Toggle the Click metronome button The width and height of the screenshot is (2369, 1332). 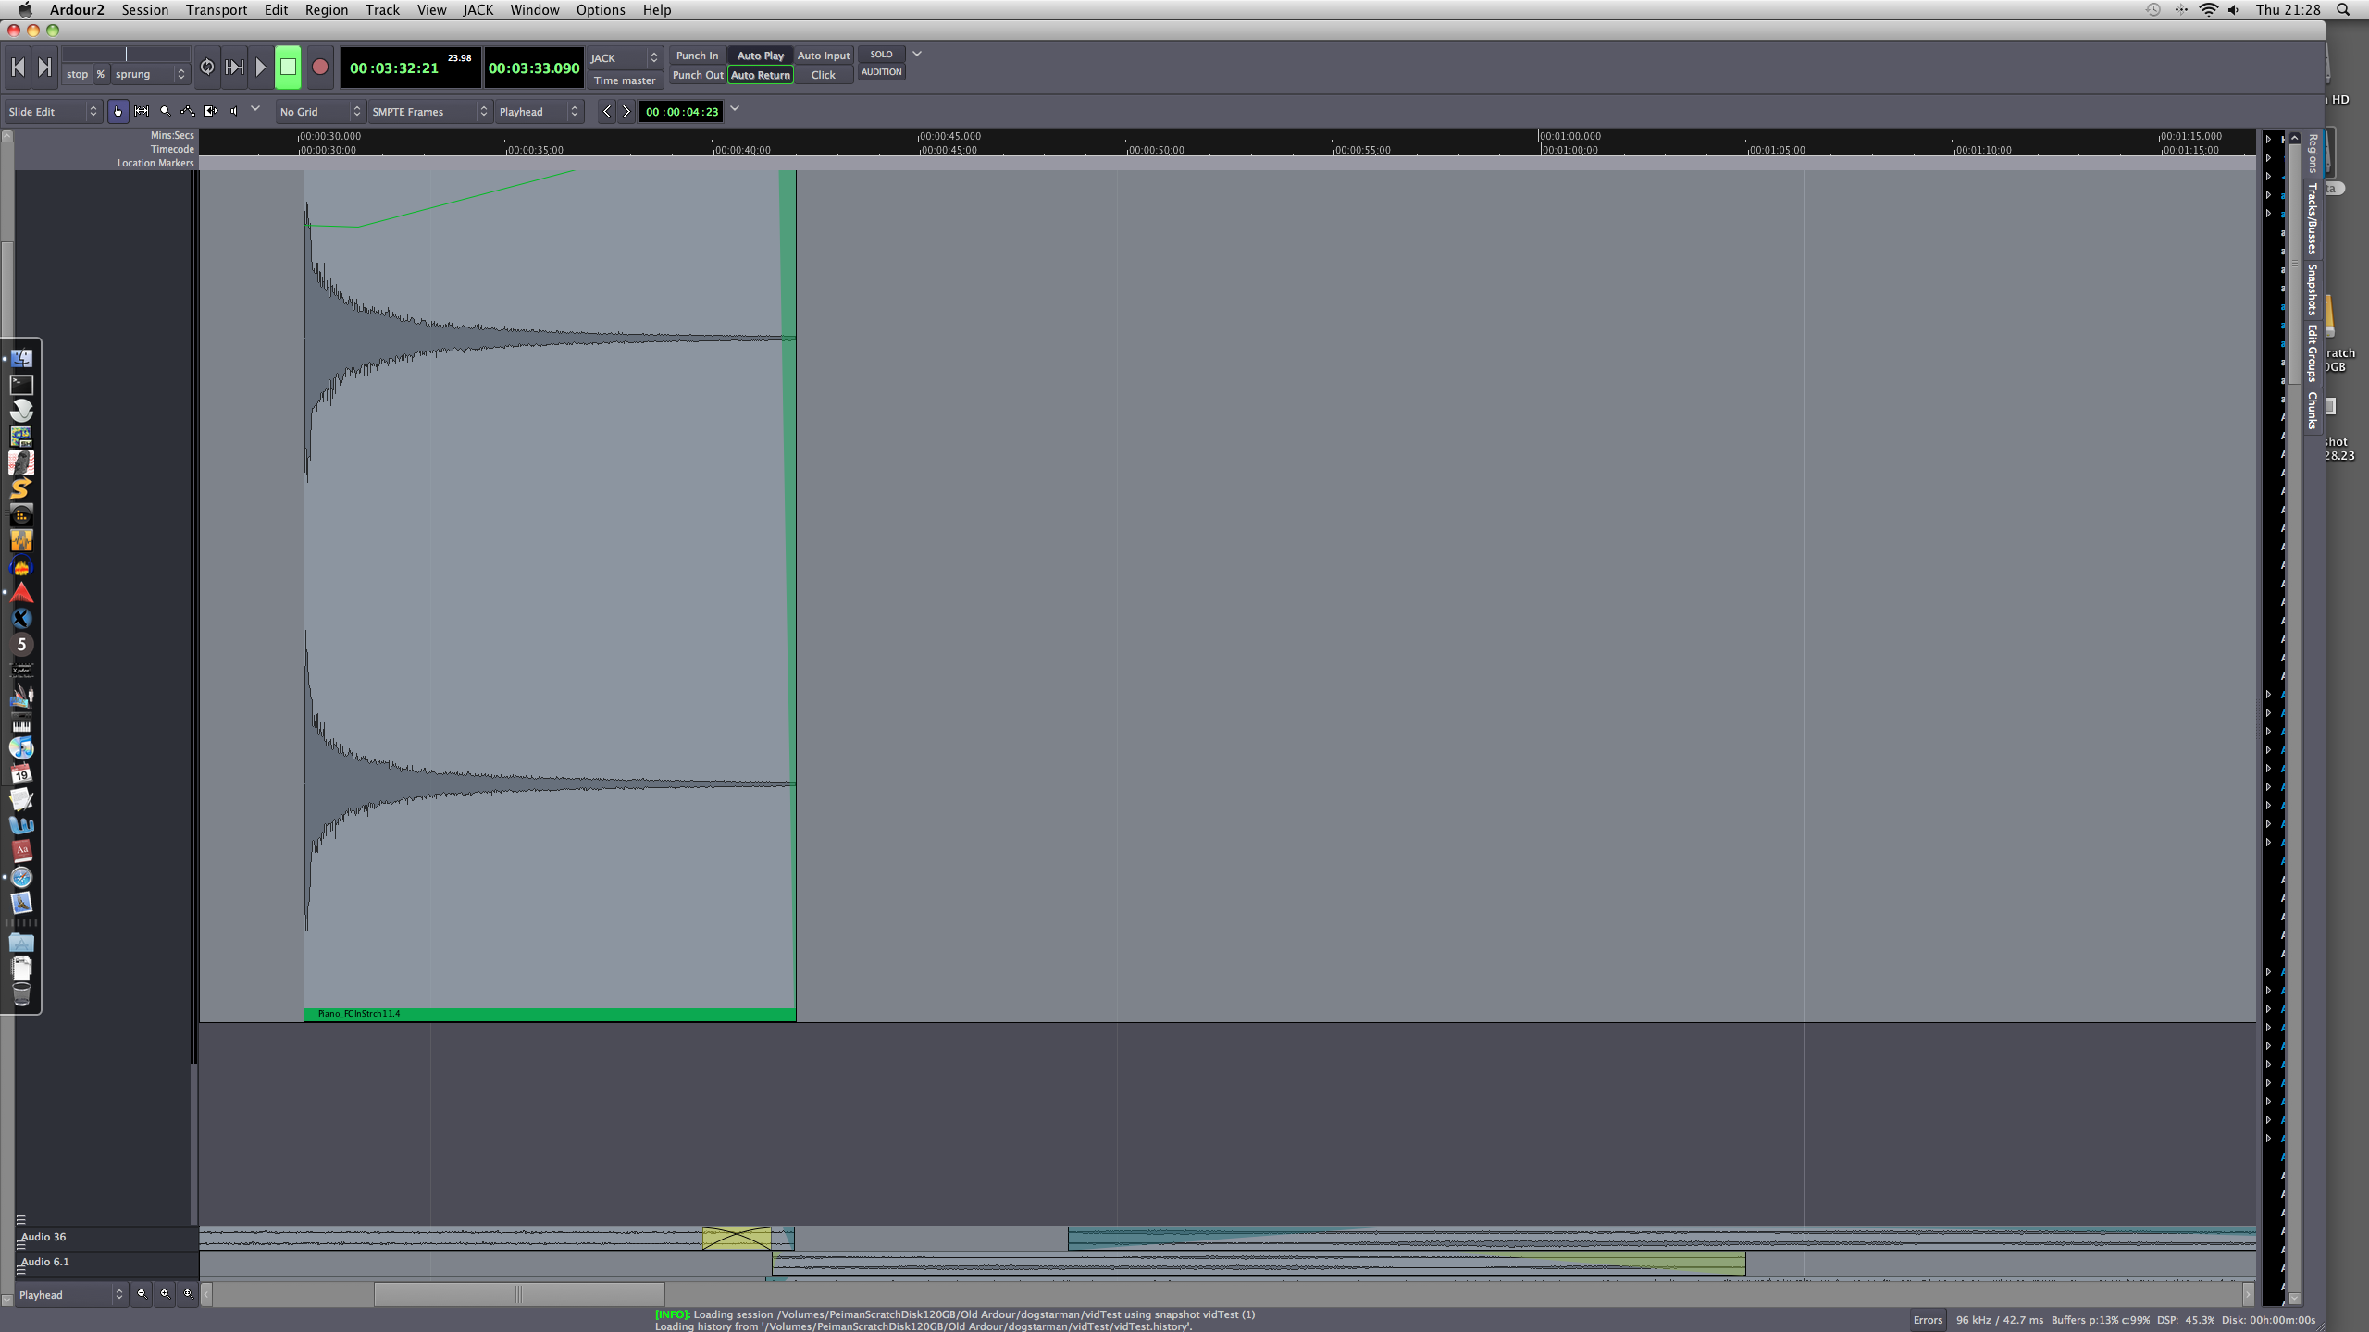tap(823, 75)
